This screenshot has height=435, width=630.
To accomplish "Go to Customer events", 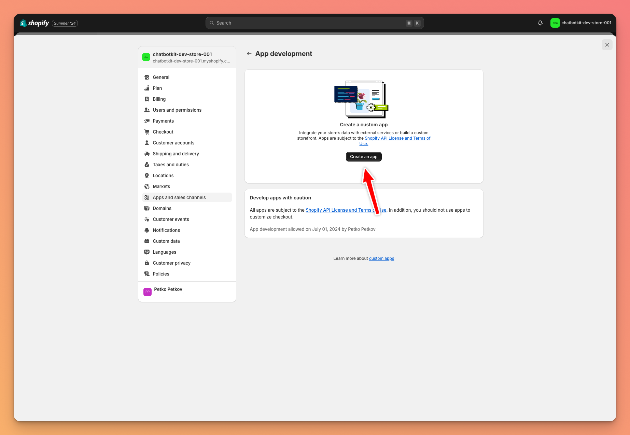I will 187,219.
